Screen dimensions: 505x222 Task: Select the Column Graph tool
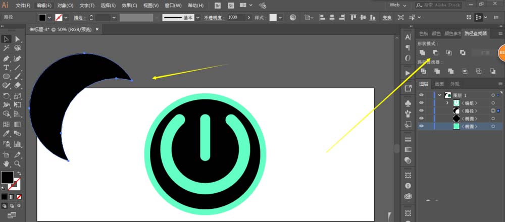coord(17,144)
